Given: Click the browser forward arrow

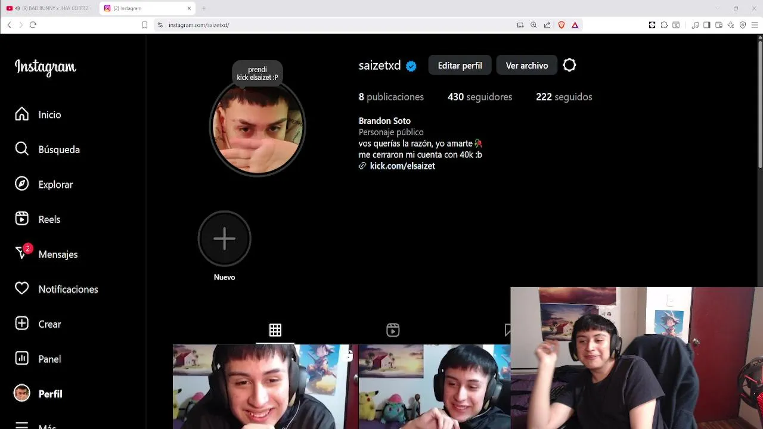Looking at the screenshot, I should pyautogui.click(x=21, y=25).
